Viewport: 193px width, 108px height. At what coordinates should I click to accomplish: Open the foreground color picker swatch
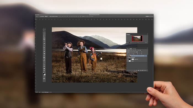(44, 74)
